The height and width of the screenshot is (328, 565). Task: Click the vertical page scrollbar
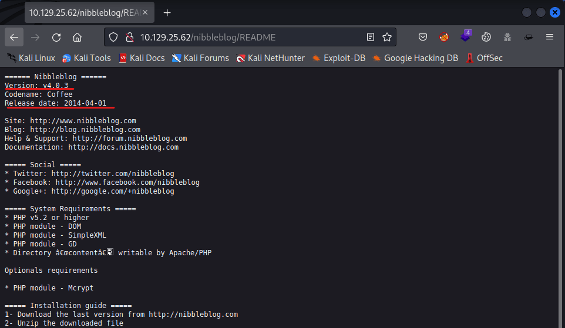[560, 198]
